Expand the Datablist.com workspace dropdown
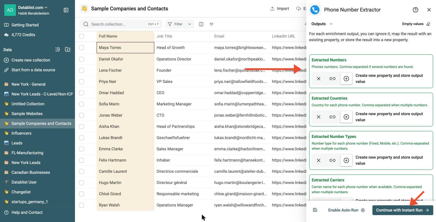Screen dimensions: 436x222 (x=33, y=7)
